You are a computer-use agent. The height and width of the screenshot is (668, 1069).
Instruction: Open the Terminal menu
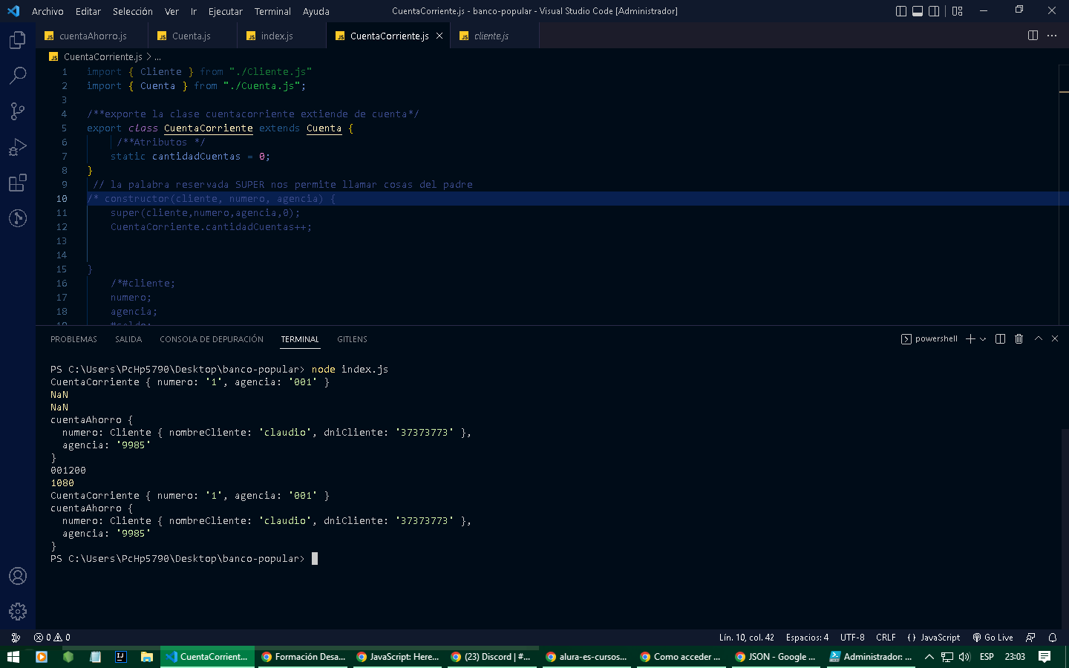pos(272,11)
